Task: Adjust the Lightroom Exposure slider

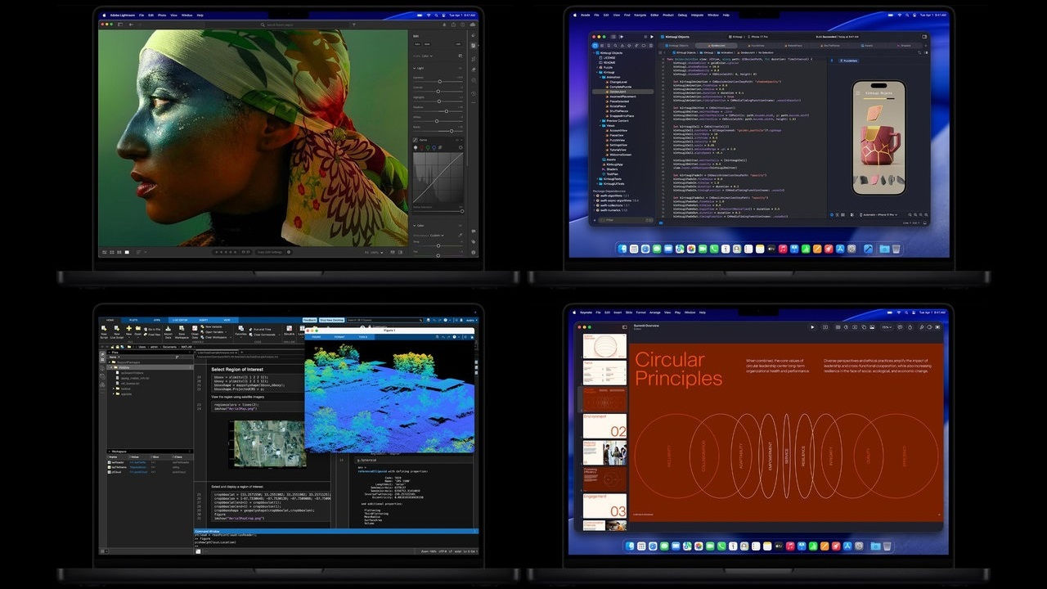Action: [x=440, y=81]
